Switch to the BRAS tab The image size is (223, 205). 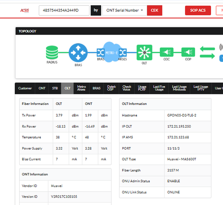point(96,88)
